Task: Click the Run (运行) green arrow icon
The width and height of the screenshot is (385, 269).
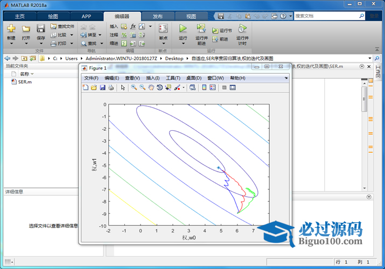Action: pos(183,28)
